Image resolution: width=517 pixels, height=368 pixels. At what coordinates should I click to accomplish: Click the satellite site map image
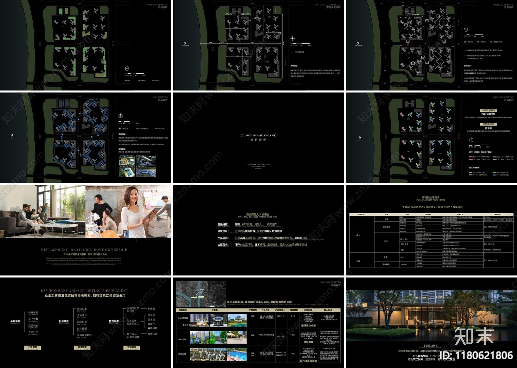point(201,294)
